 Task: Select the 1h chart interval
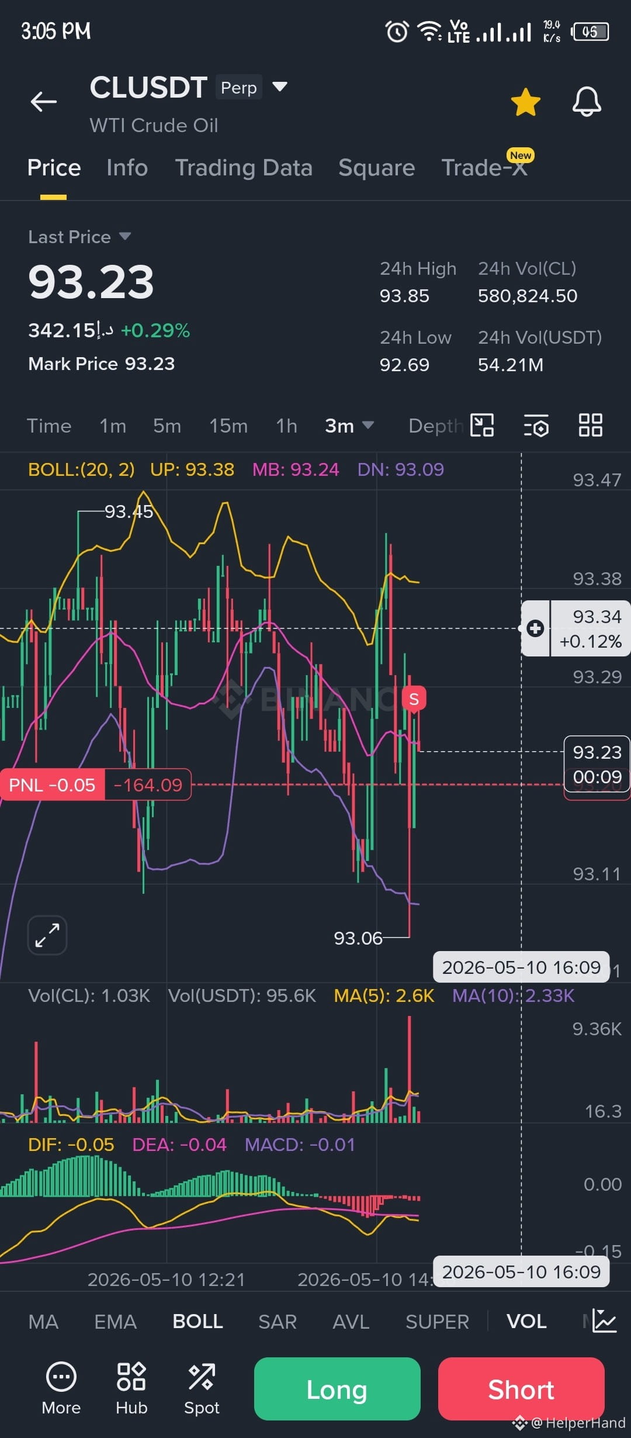tap(286, 426)
